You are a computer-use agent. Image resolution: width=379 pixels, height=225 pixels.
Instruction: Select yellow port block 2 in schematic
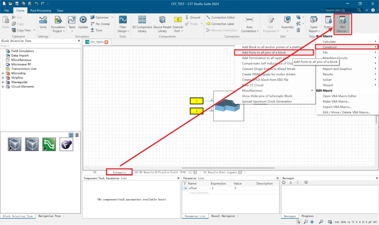pos(197,111)
